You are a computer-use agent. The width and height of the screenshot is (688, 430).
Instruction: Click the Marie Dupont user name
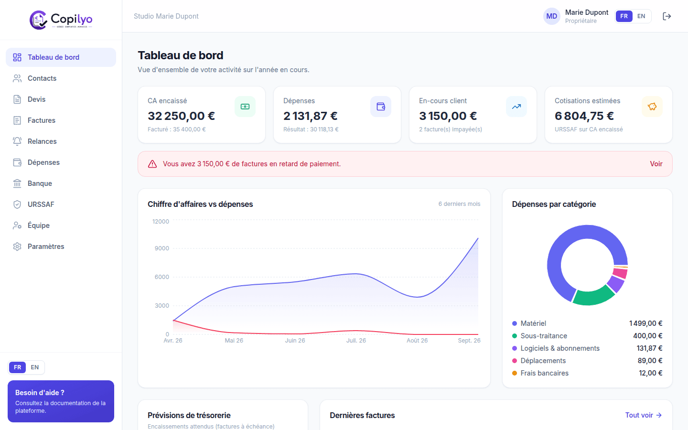587,12
